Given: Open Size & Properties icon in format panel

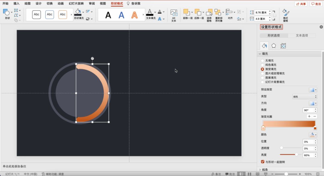Looking at the screenshot, I should pyautogui.click(x=283, y=46).
